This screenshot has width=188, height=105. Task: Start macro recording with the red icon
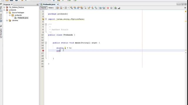(108, 8)
